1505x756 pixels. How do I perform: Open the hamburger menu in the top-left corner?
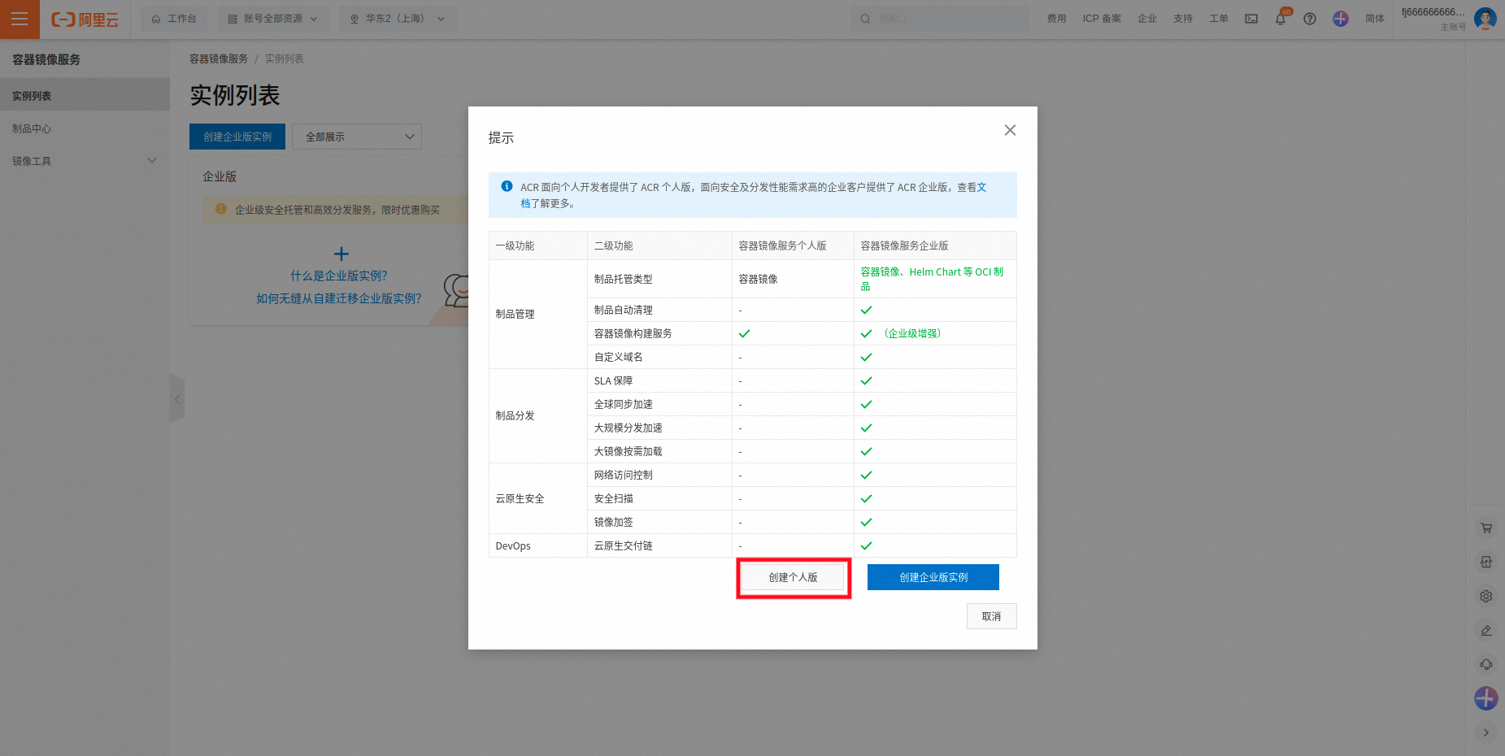click(x=20, y=19)
